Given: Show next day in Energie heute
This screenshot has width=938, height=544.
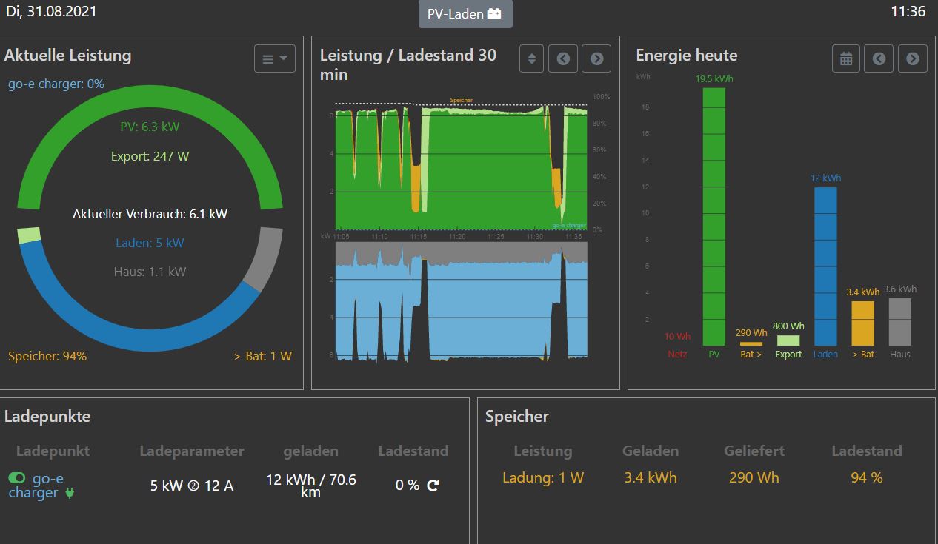Looking at the screenshot, I should click(912, 58).
